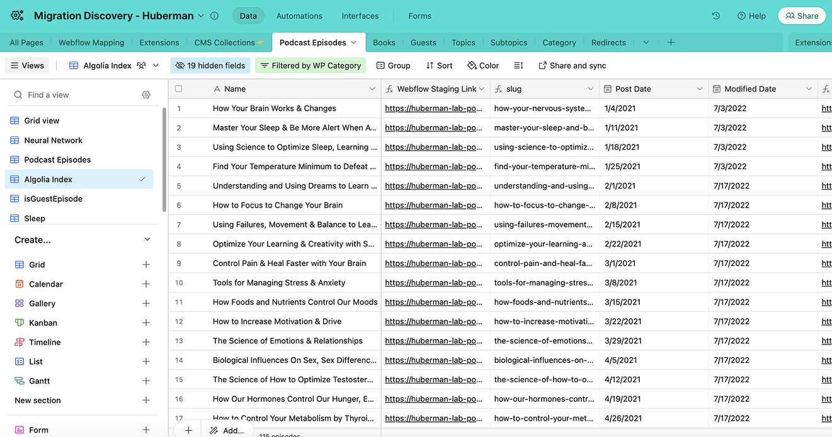Open Name column dropdown arrow
This screenshot has width=832, height=437.
(x=372, y=89)
